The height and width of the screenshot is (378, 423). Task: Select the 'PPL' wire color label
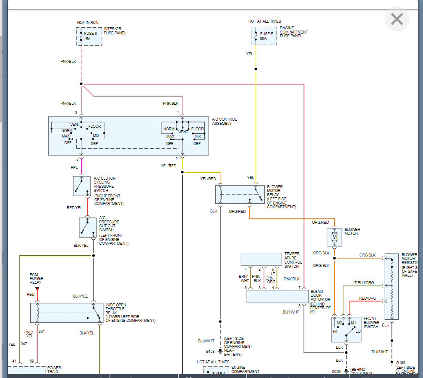tap(74, 167)
